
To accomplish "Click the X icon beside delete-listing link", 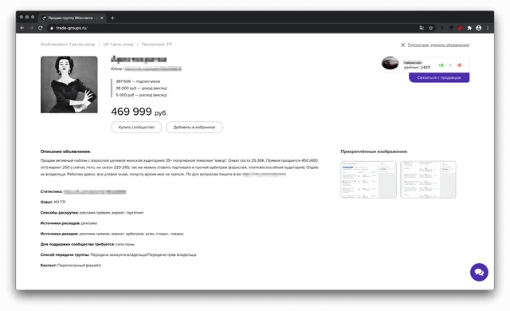I will click(x=402, y=45).
